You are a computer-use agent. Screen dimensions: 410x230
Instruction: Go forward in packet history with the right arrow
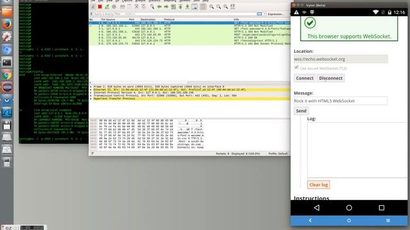[166, 7]
